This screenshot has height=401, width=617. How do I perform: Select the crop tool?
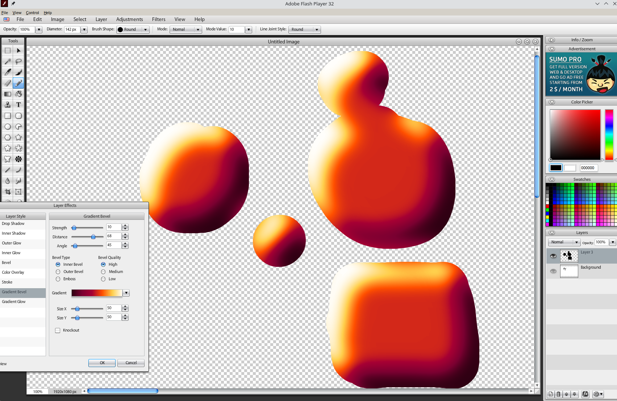8,192
